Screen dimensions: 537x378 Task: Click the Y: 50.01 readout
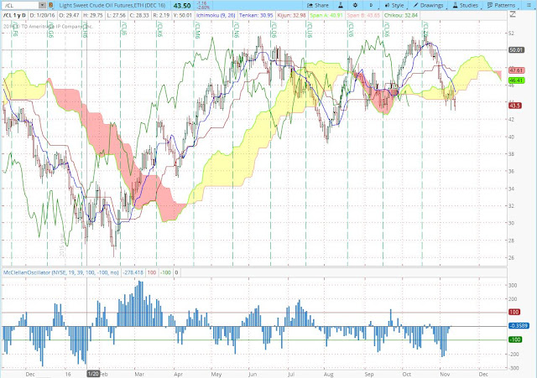tap(183, 15)
